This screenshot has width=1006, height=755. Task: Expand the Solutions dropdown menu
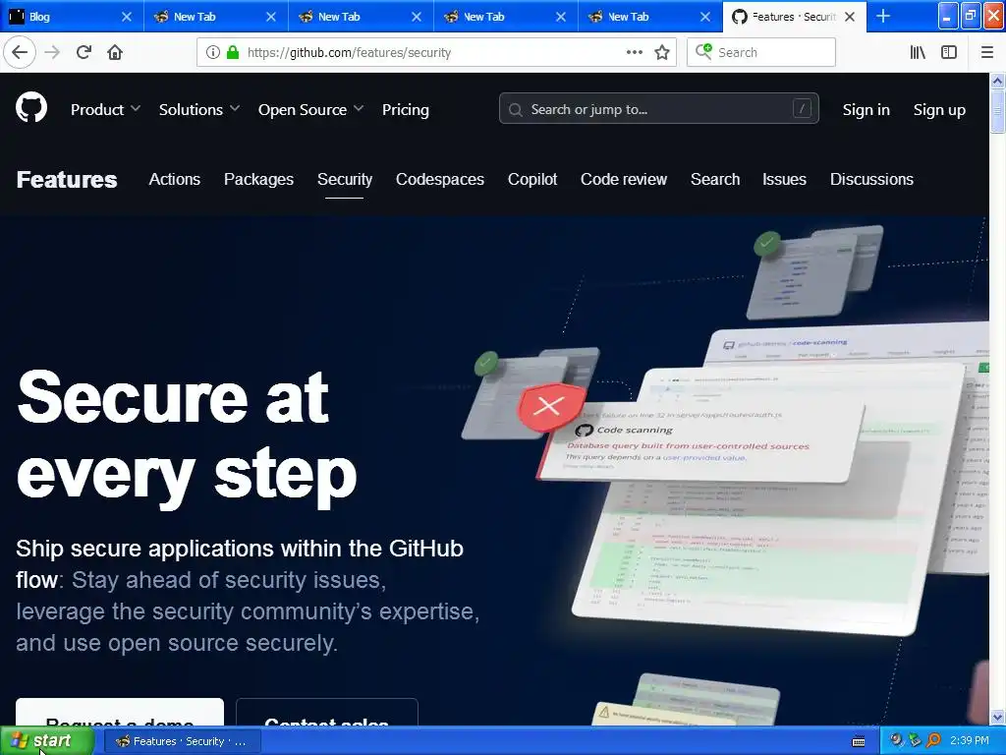click(198, 110)
